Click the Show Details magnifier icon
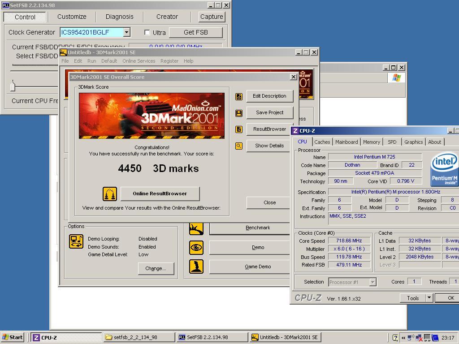The width and height of the screenshot is (459, 344). (239, 146)
